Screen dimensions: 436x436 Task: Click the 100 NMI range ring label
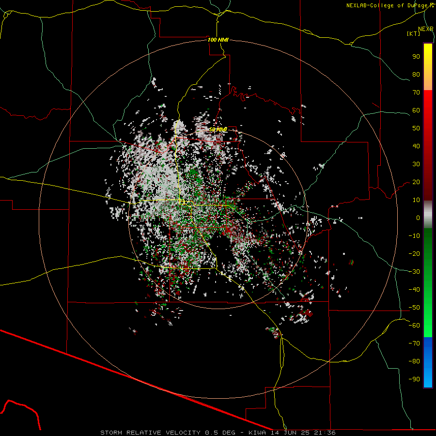[x=218, y=40]
